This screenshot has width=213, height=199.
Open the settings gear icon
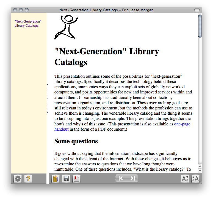pyautogui.click(x=18, y=179)
